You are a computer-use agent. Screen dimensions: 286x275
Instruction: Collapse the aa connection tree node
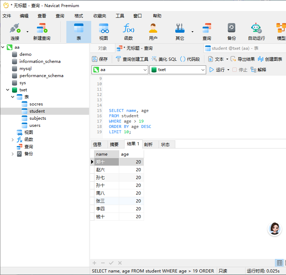3,47
